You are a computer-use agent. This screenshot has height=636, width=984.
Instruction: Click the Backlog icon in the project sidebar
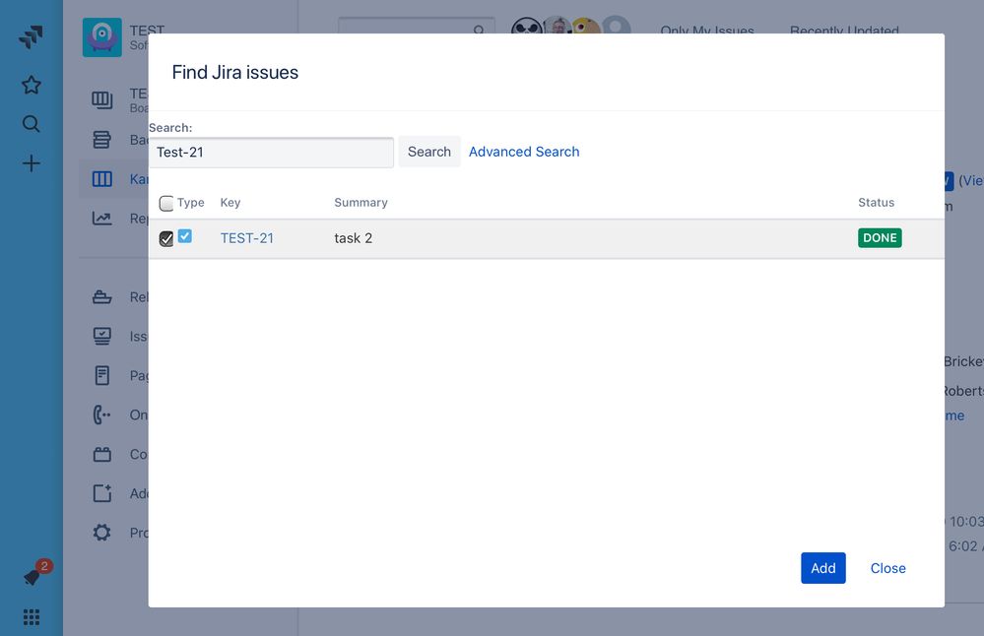click(x=101, y=139)
